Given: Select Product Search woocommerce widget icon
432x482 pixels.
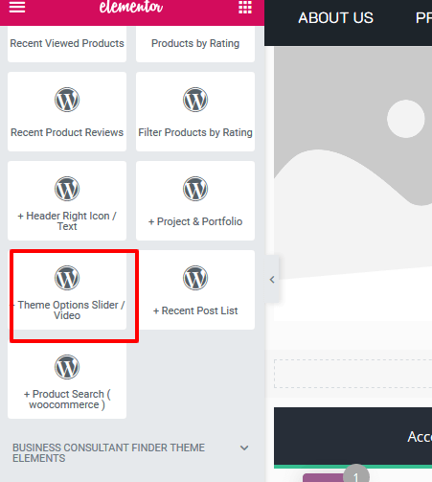Looking at the screenshot, I should point(67,367).
